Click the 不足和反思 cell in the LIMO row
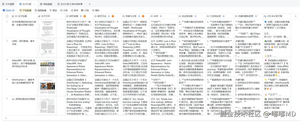The height and width of the screenshot is (122, 300). pos(220,48)
